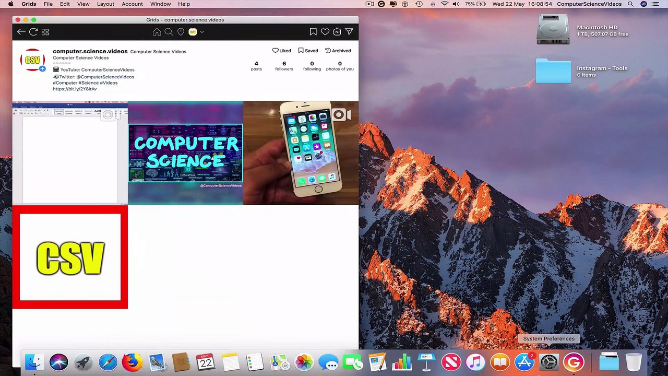Open the red-bordered CSV logo post

click(x=70, y=257)
